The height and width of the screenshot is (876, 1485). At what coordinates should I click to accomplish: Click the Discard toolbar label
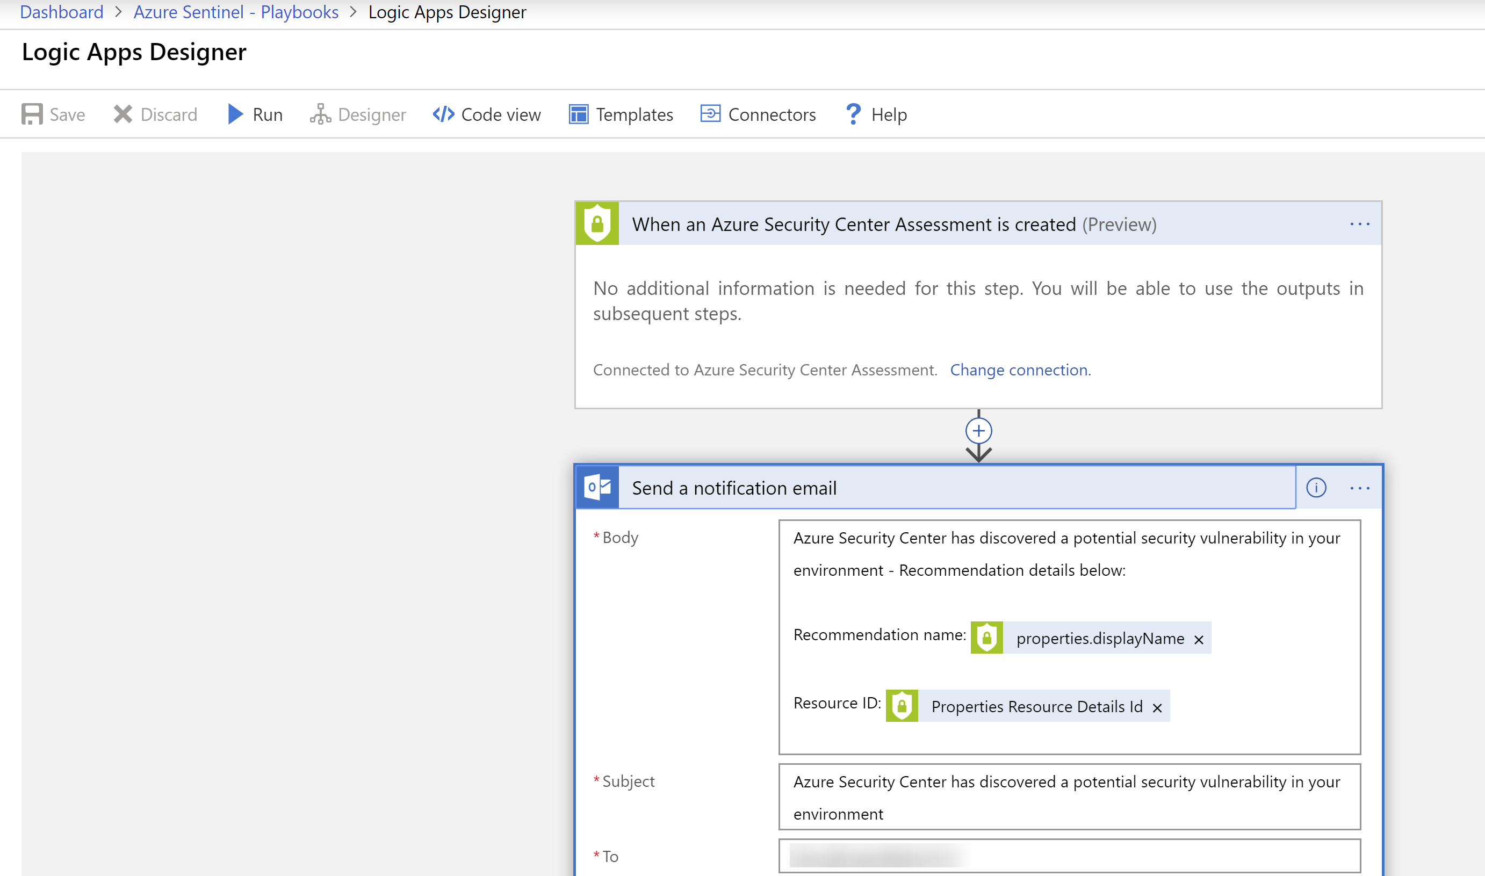(x=169, y=114)
